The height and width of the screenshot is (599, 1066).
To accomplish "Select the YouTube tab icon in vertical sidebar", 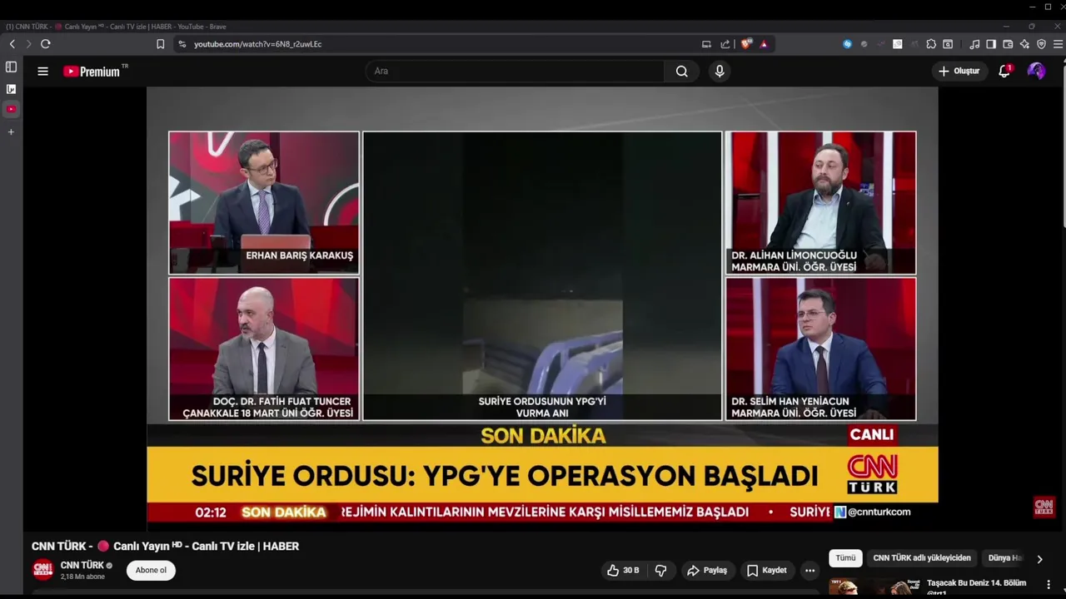I will [11, 109].
